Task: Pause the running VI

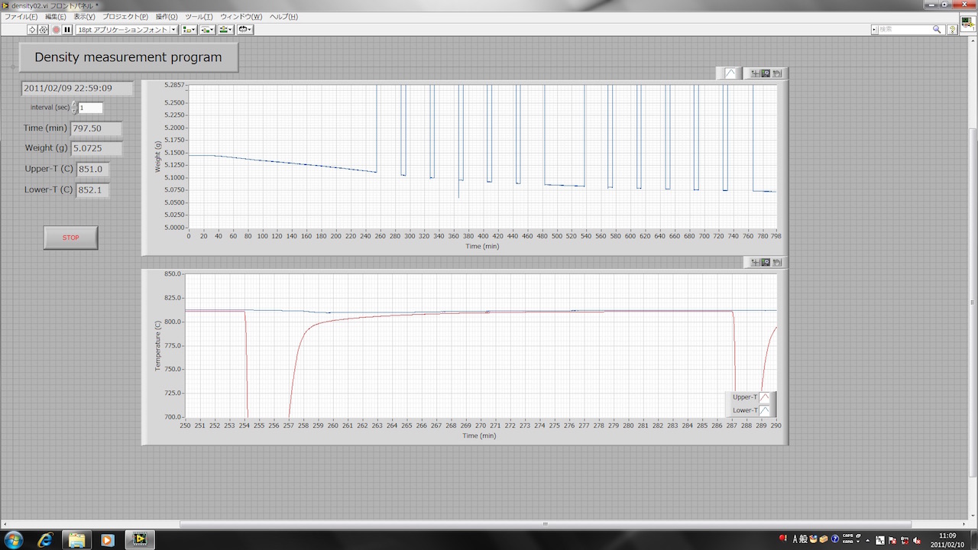Action: [67, 30]
